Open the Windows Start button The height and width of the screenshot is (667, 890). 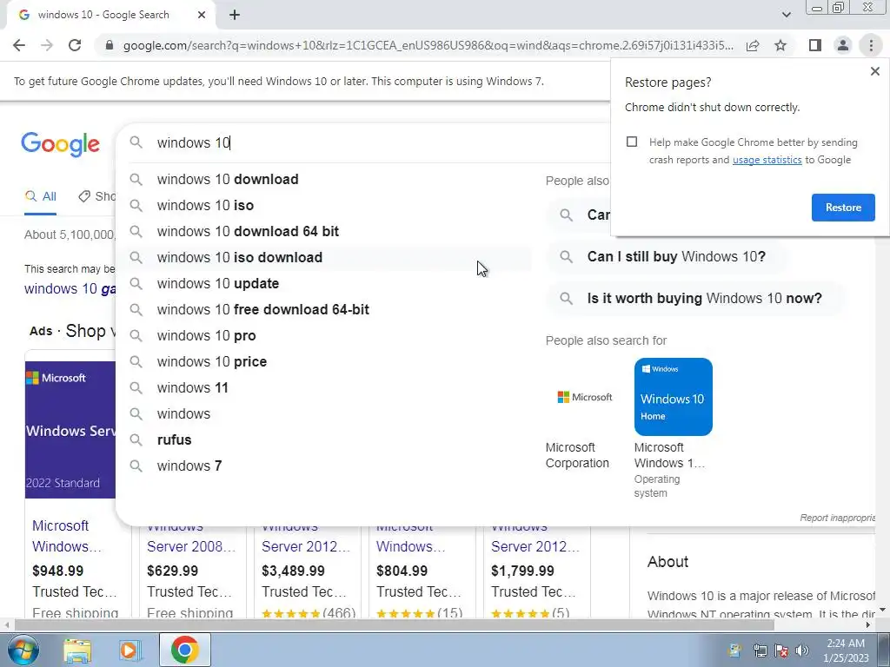[23, 650]
